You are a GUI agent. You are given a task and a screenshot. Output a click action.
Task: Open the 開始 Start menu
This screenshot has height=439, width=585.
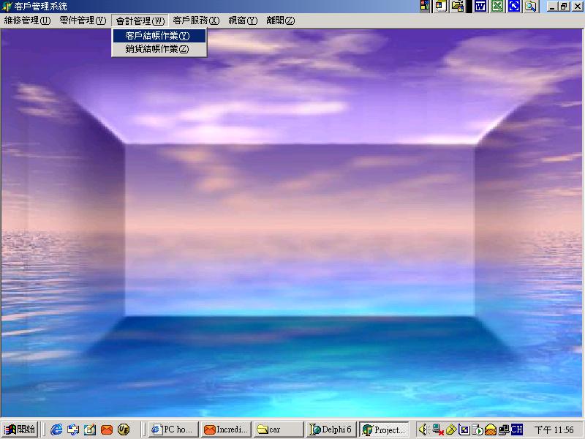click(x=20, y=429)
